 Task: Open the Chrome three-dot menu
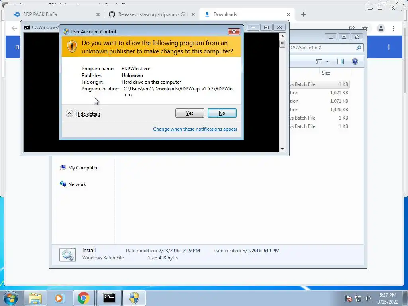[x=394, y=28]
